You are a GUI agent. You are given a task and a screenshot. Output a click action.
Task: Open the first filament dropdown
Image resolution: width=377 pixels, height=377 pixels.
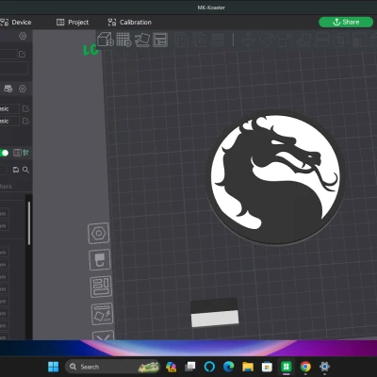(x=9, y=108)
